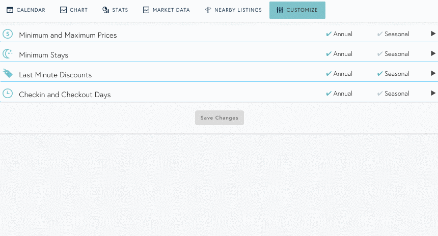Toggle Annual for Last Minute Discounts
Screen dimensions: 438x236
pyautogui.click(x=339, y=74)
